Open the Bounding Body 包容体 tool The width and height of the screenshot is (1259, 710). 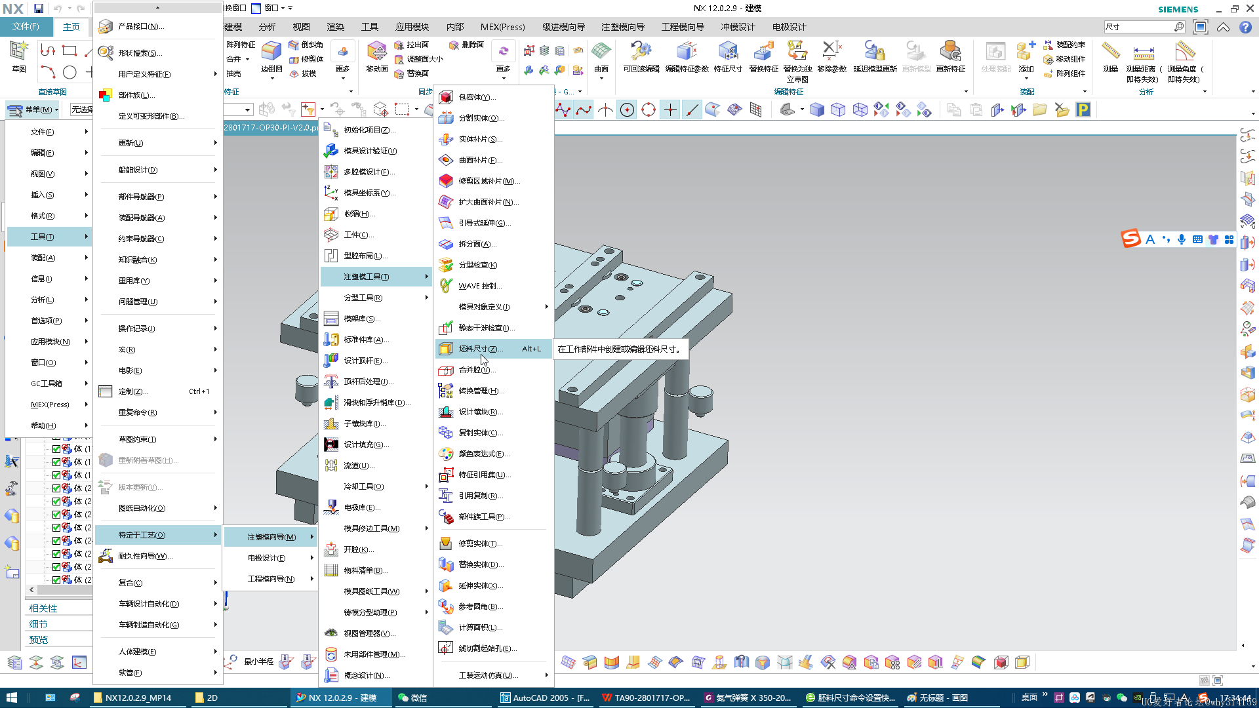pos(493,97)
